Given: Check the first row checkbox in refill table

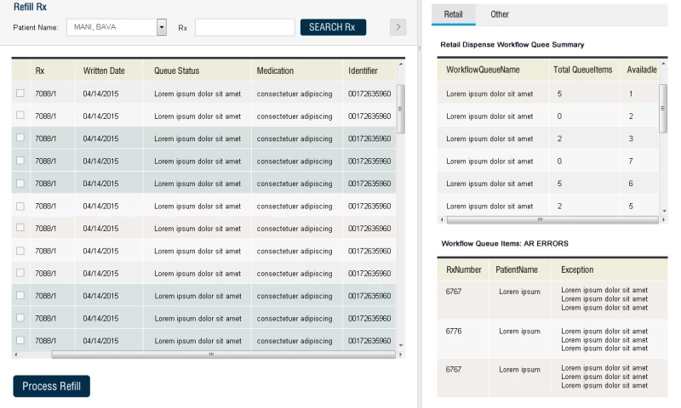Looking at the screenshot, I should [x=20, y=93].
